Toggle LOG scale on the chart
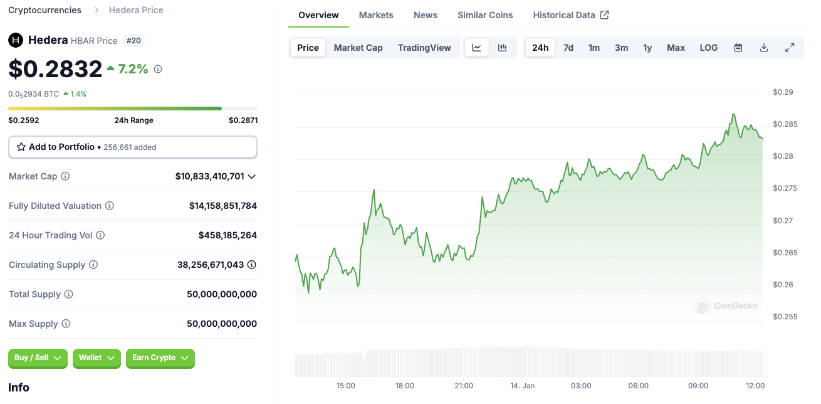Viewport: 821px width, 404px height. coord(709,48)
